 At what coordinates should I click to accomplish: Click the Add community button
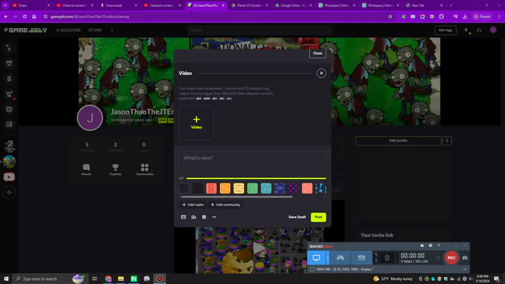click(226, 204)
